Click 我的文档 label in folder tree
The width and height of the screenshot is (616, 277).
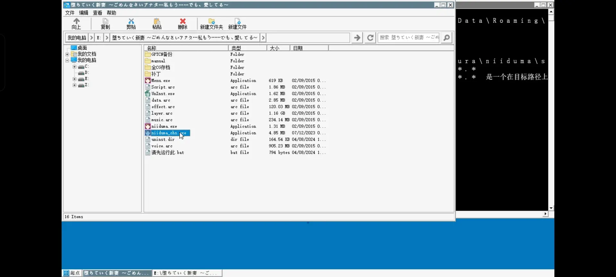tap(87, 54)
